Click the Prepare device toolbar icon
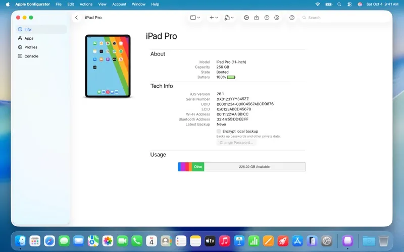The image size is (404, 252). (x=246, y=18)
